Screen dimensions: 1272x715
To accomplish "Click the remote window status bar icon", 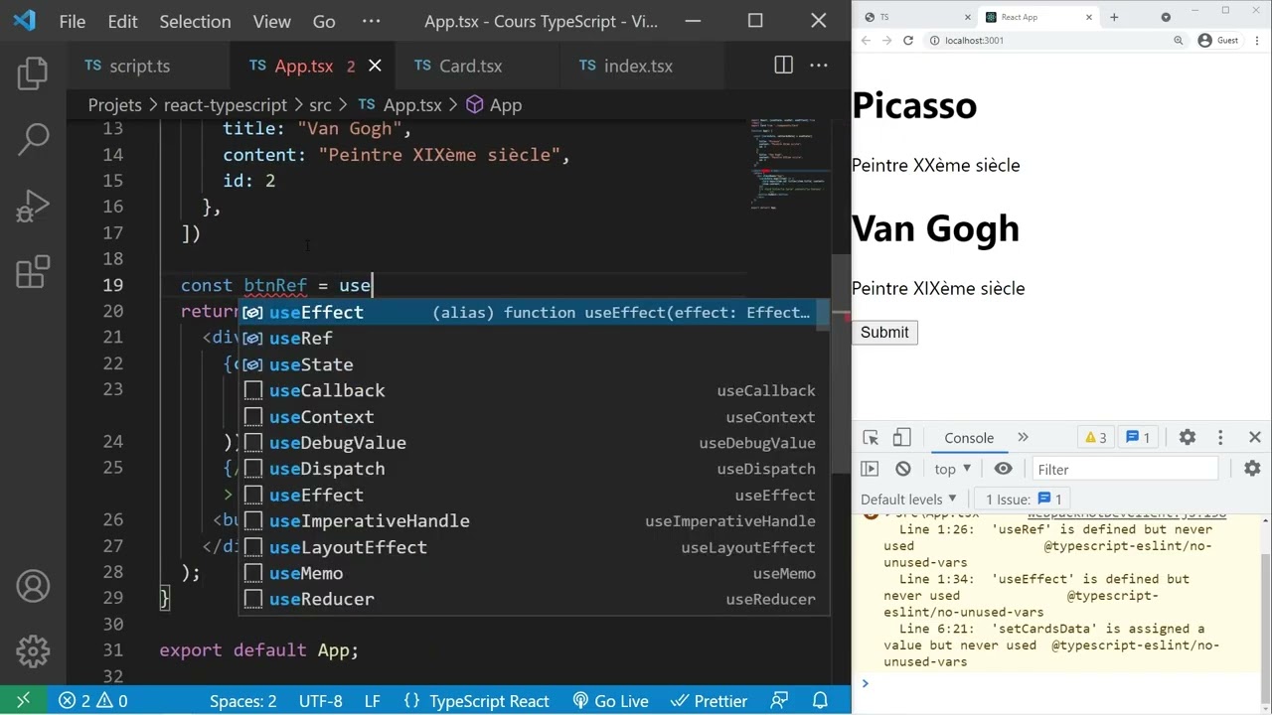I will (x=23, y=700).
